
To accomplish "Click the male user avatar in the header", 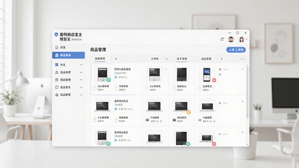I will pyautogui.click(x=231, y=39).
